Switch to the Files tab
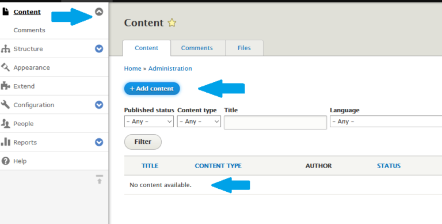Screen dimensions: 442x224 pos(244,48)
